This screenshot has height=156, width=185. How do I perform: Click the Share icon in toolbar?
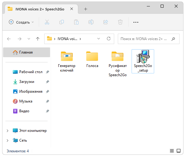(106, 22)
